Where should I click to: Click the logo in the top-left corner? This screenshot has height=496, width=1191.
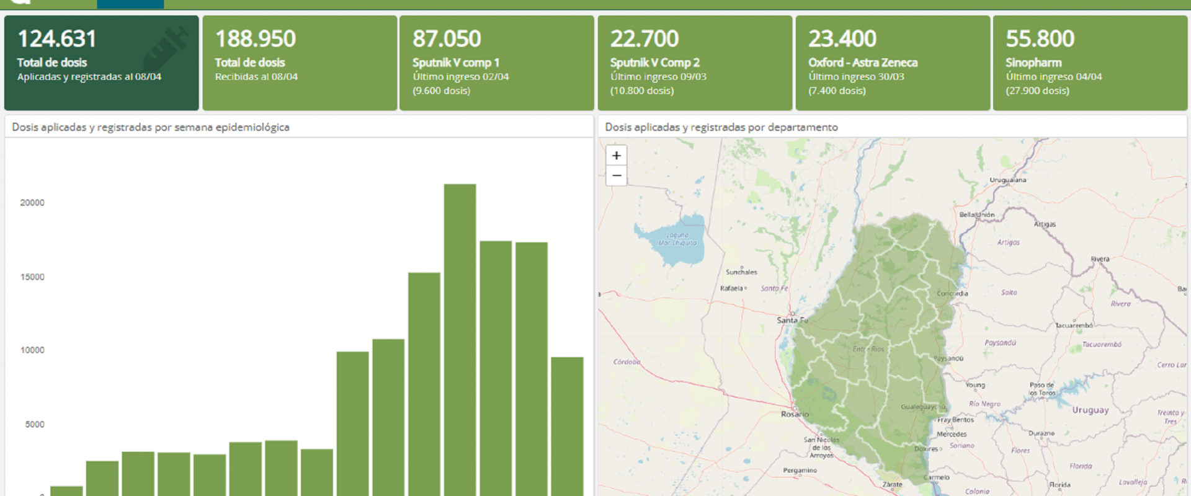tap(22, 2)
